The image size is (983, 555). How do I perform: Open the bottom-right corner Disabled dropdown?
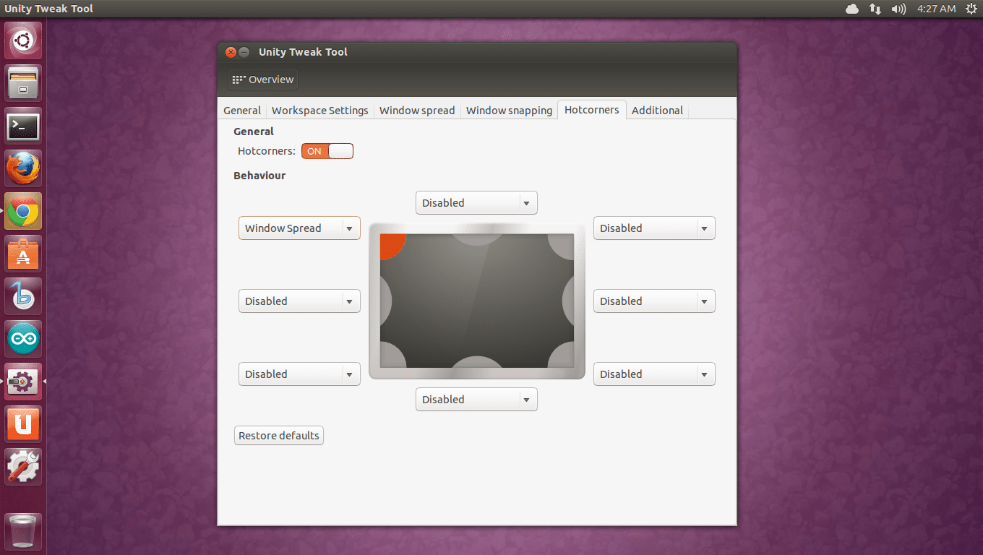point(654,374)
